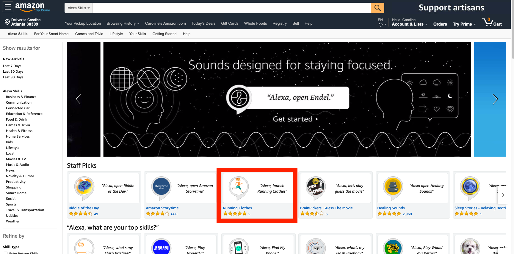
Task: Open Healing Sounds skill title link
Action: point(391,208)
